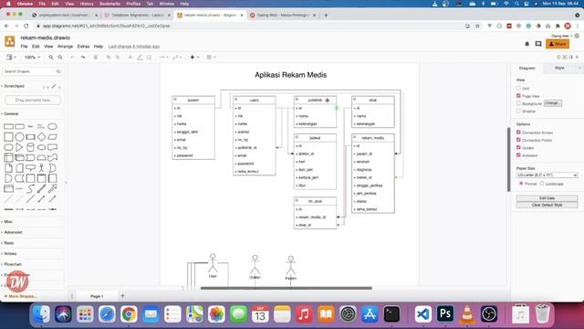
Task: Toggle the Connection Arrows checkbox
Action: [x=518, y=133]
